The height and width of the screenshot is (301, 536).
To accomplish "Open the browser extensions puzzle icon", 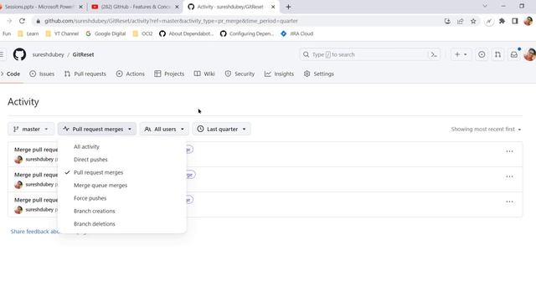I will click(x=502, y=21).
